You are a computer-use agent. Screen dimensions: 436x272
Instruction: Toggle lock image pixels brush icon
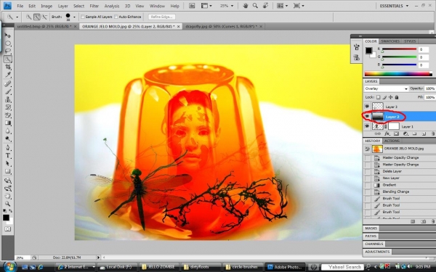[384, 97]
